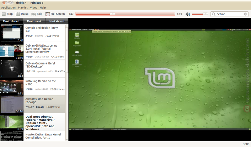Select 'Installing Debian on the N900' title

tap(41, 83)
